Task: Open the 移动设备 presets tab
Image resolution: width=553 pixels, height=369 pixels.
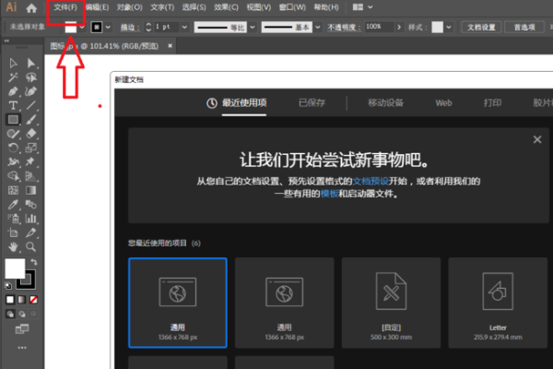Action: click(386, 102)
